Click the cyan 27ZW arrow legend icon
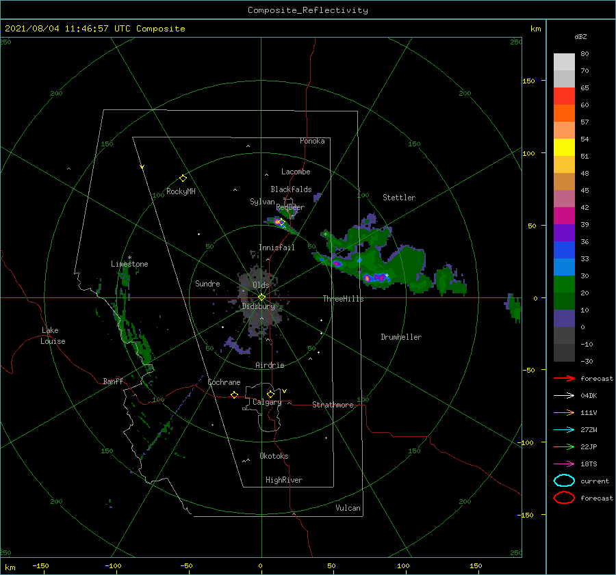This screenshot has height=575, width=616. point(564,430)
